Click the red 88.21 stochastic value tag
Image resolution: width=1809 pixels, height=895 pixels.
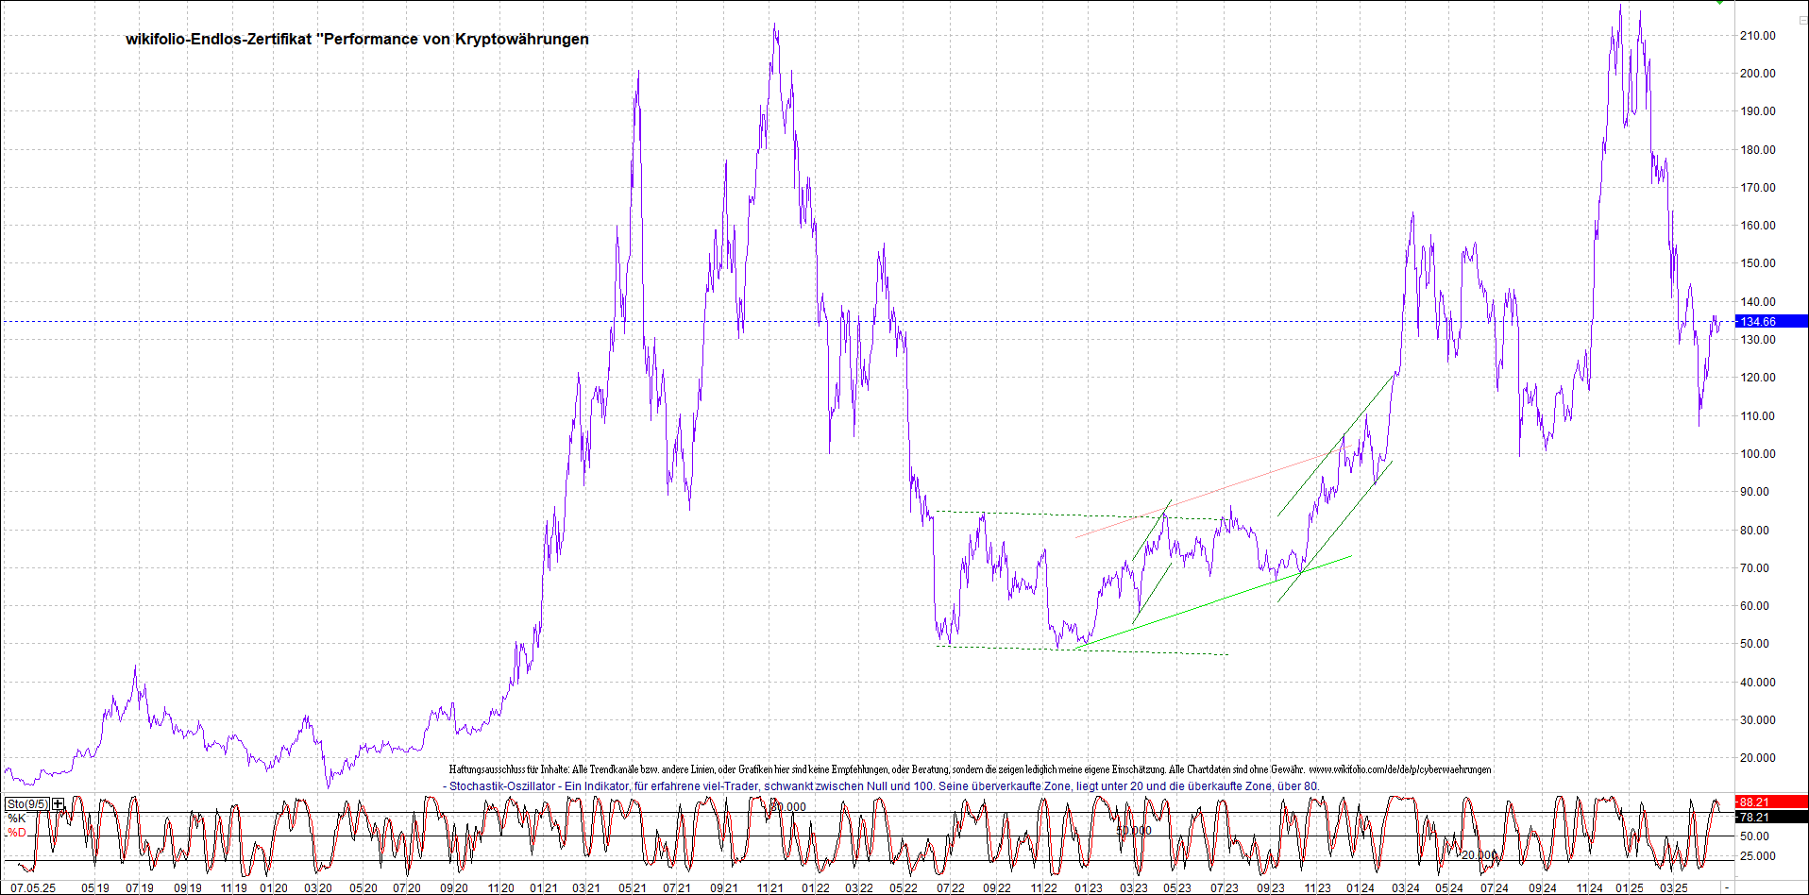[1770, 802]
